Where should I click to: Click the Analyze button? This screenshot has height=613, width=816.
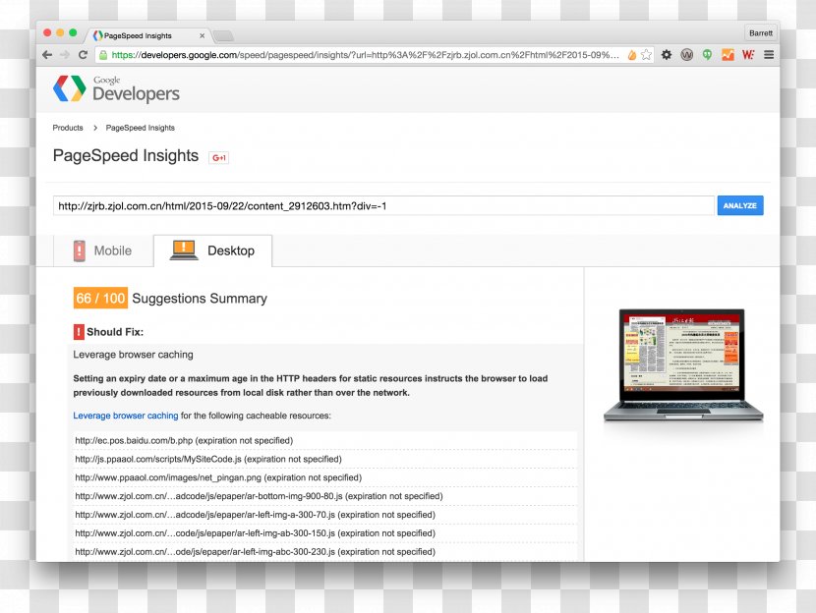[740, 205]
